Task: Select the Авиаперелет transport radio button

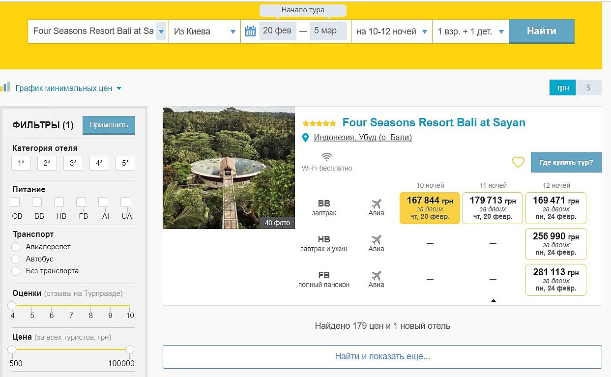Action: pos(16,247)
